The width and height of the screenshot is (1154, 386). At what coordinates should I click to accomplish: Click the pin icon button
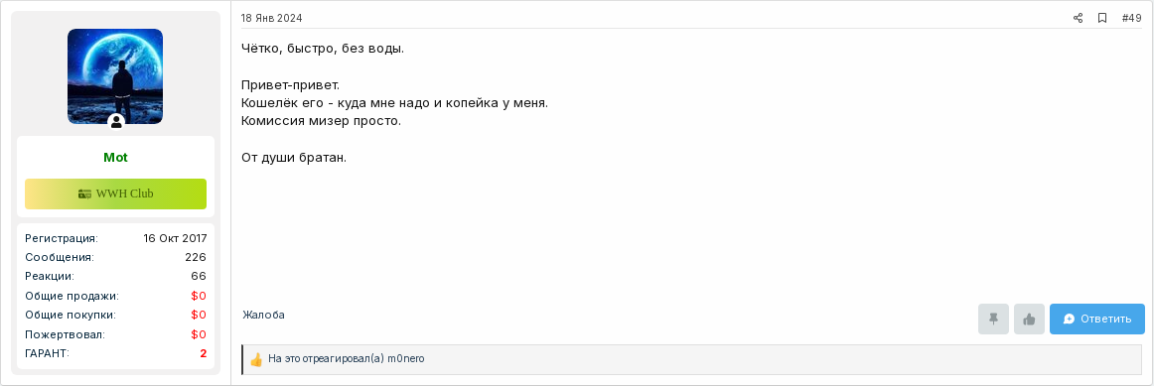point(993,320)
